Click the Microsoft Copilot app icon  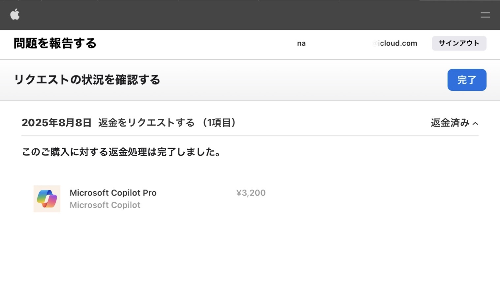point(47,198)
